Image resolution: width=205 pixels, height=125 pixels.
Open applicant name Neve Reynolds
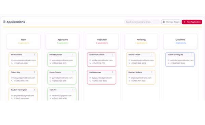(x=56, y=55)
